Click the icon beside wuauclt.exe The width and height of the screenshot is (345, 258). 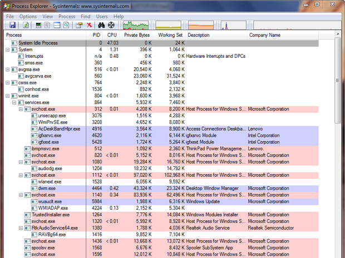[x=34, y=201]
